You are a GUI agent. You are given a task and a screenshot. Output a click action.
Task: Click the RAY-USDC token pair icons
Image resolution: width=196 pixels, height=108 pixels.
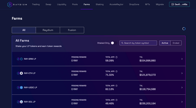pyautogui.click(x=20, y=88)
